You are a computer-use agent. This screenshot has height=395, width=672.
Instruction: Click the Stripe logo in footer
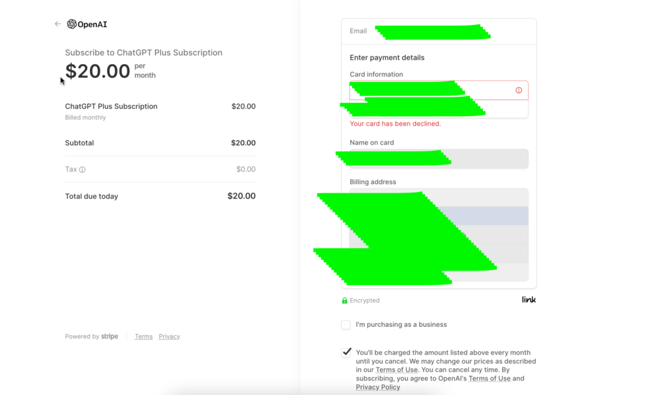pyautogui.click(x=110, y=337)
